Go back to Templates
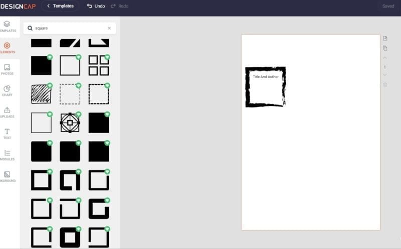The width and height of the screenshot is (401, 249). 60,6
